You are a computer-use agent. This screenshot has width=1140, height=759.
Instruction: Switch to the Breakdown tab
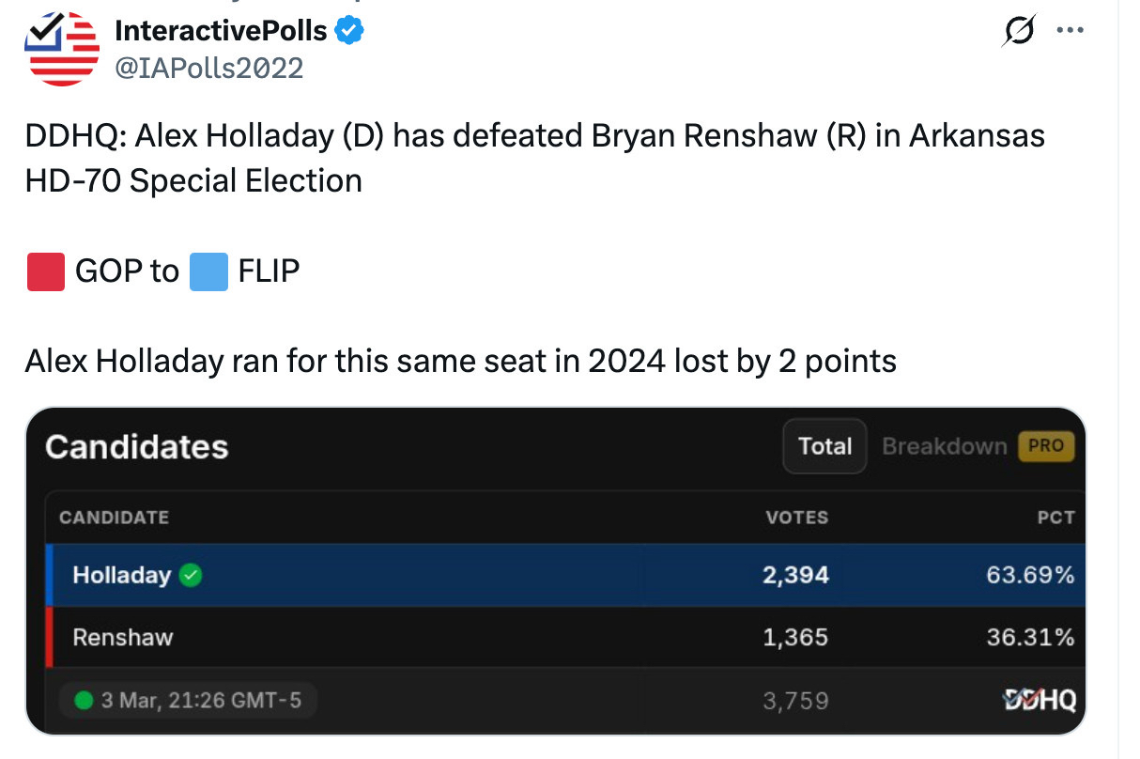pyautogui.click(x=944, y=446)
